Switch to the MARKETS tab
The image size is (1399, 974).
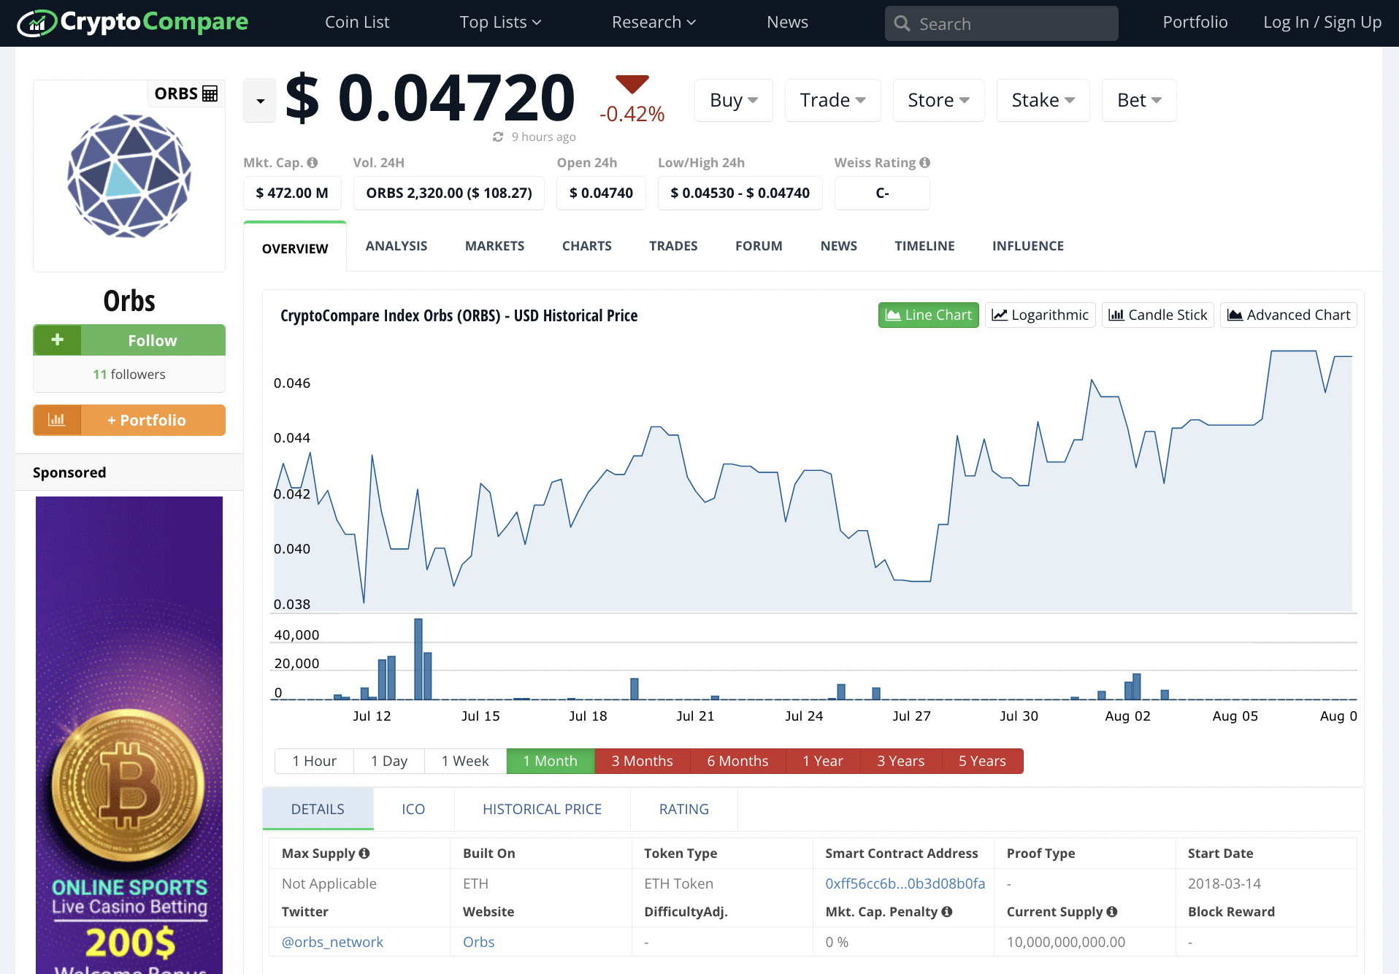click(494, 246)
